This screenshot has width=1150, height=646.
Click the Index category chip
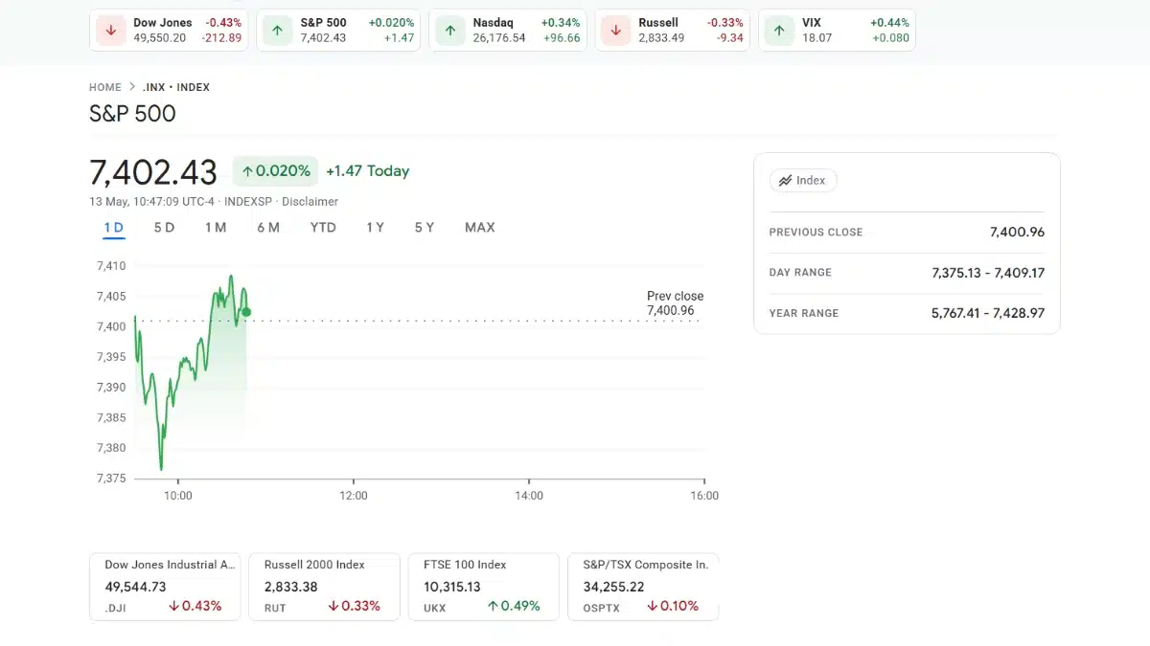pos(803,180)
